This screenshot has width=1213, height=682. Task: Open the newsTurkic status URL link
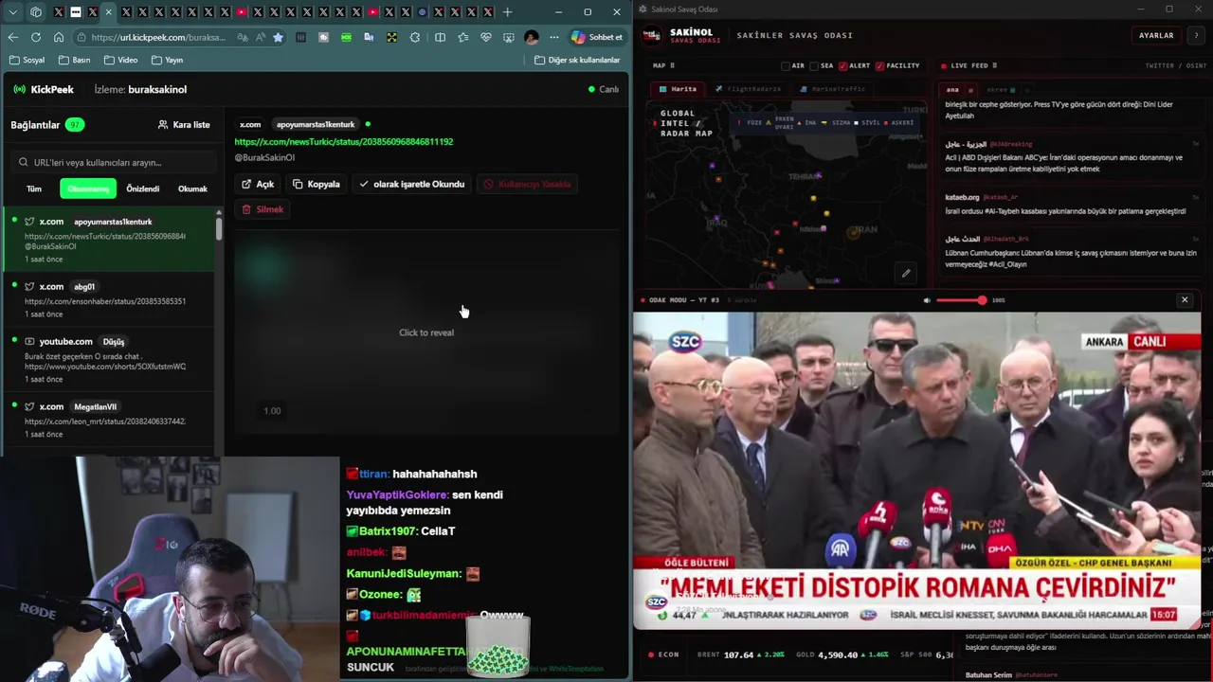(344, 141)
